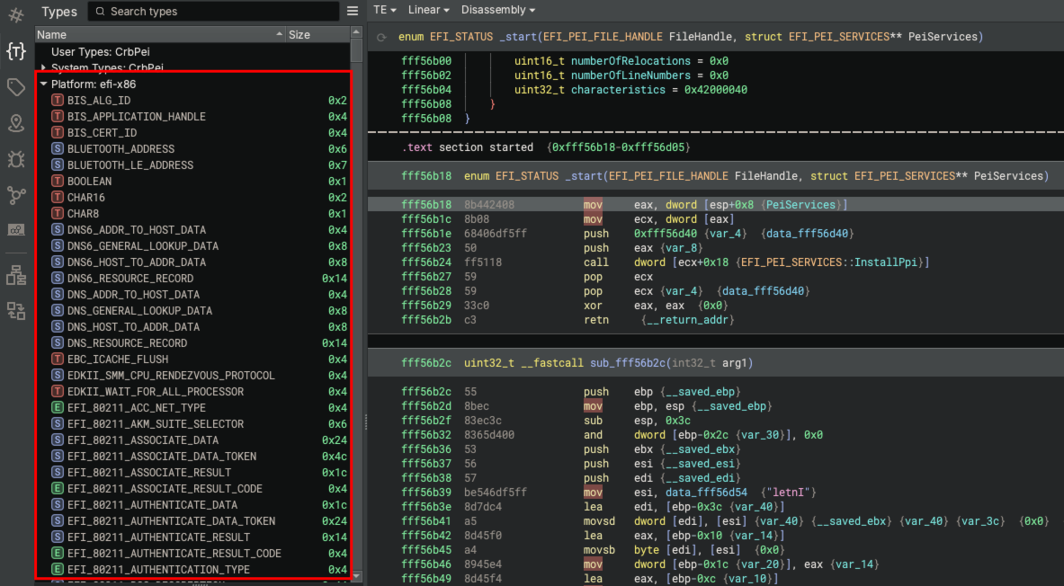
Task: Open the Types sidebar panel
Action: coord(14,52)
